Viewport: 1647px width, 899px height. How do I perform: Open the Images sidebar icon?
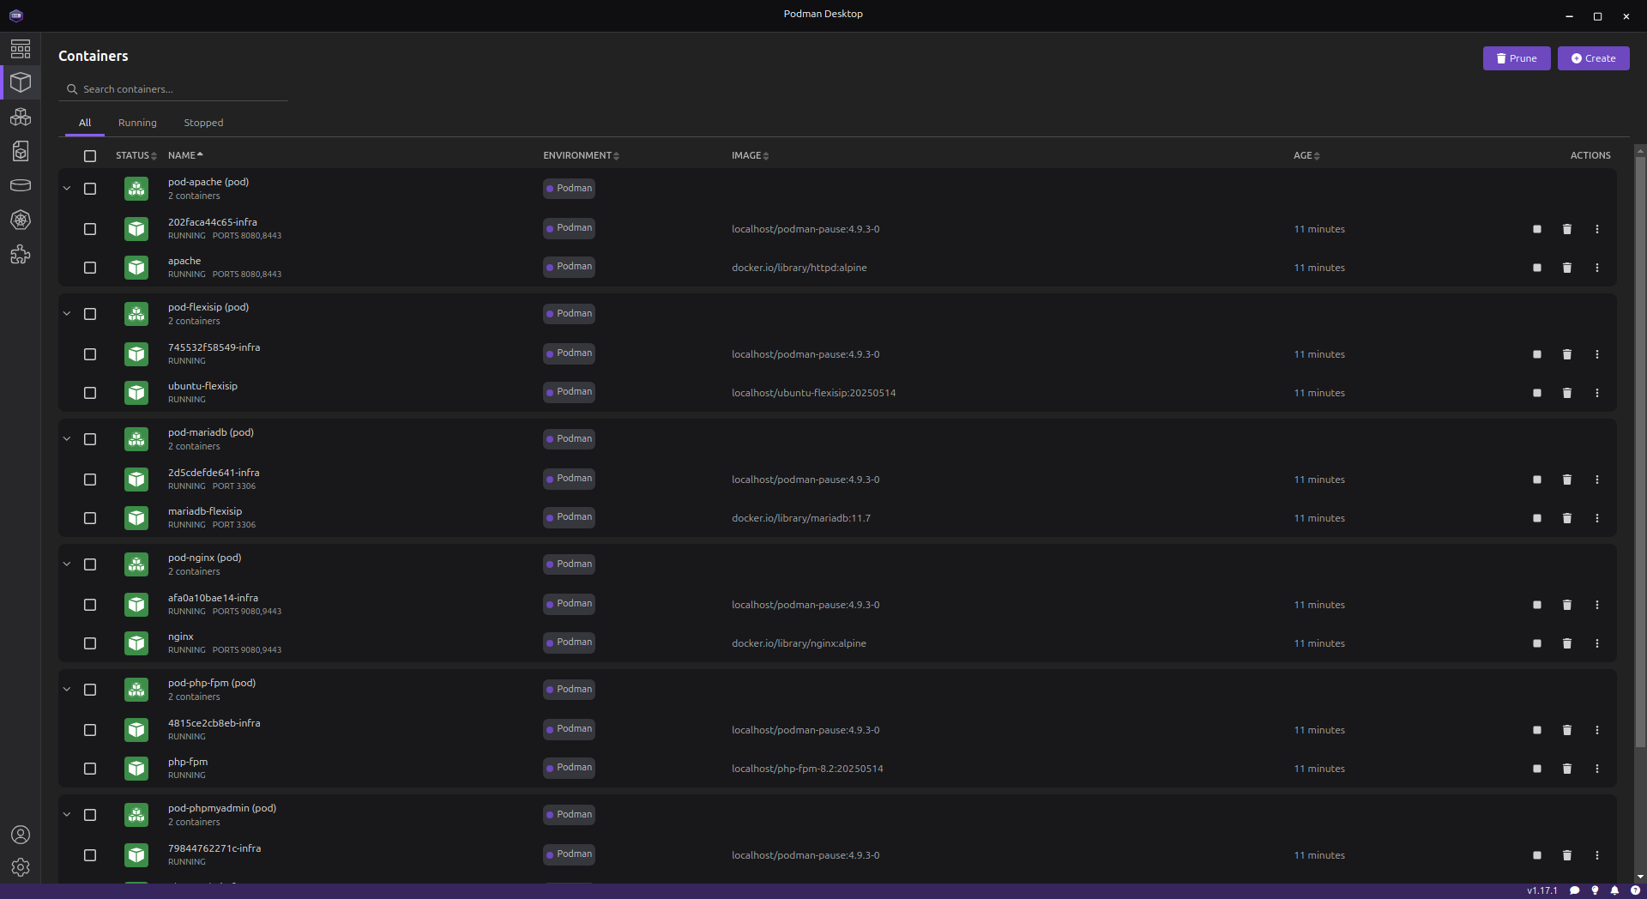21,151
